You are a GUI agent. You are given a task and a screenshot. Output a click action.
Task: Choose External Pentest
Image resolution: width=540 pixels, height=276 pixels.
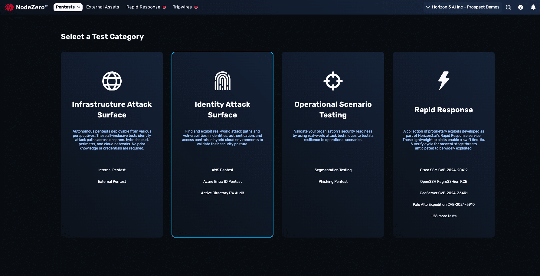(112, 182)
